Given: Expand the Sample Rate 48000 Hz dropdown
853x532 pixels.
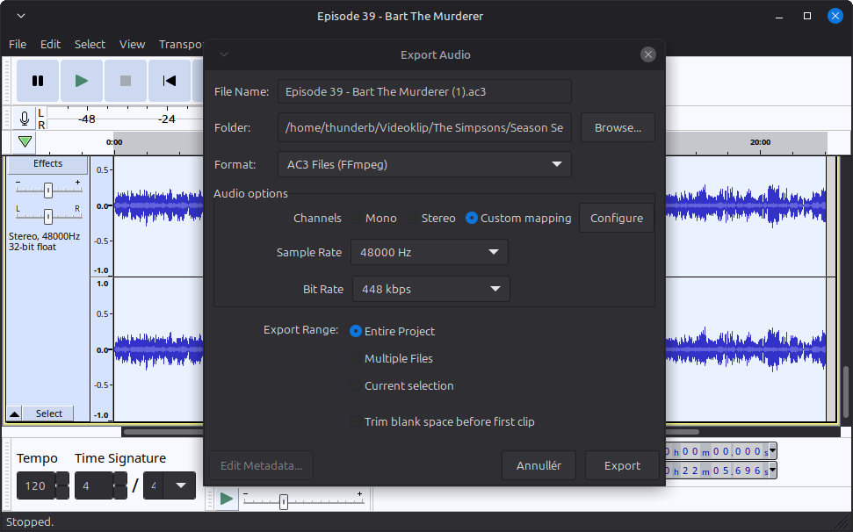Looking at the screenshot, I should click(429, 252).
